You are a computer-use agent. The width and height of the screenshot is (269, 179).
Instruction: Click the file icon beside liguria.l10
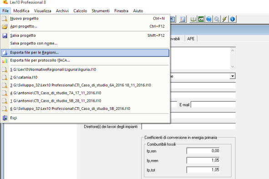(5, 70)
